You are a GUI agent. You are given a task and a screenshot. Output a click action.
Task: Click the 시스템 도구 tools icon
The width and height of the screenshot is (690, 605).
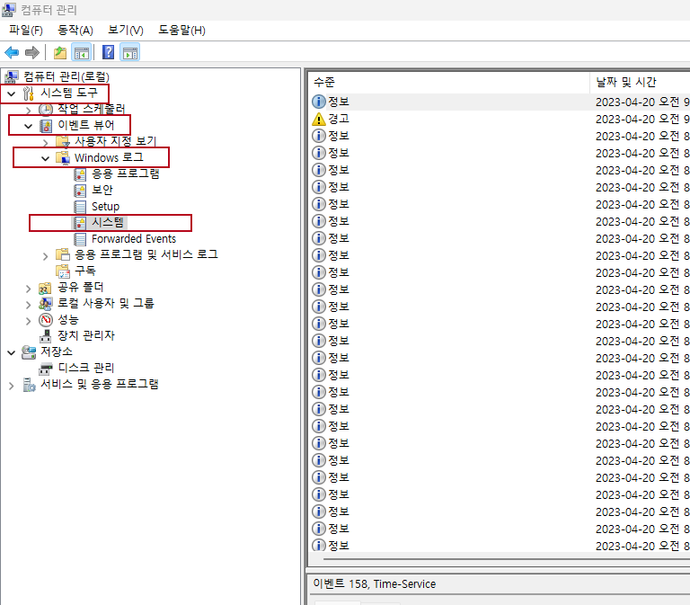point(29,93)
